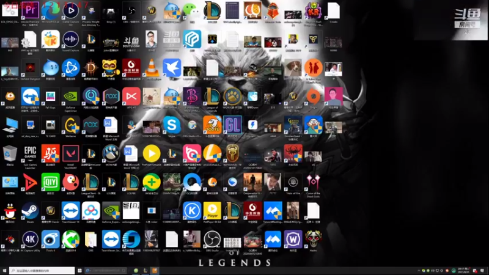This screenshot has width=489, height=275.
Task: Launch Phoenix Wright Ace Attorney shortcut
Action: click(91, 10)
